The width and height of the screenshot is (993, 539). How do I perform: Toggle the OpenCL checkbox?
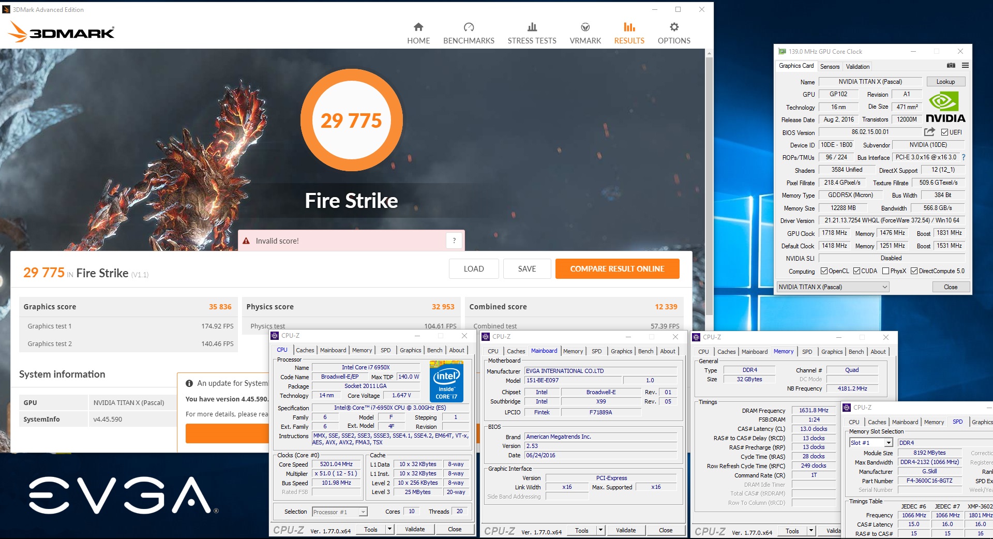pyautogui.click(x=824, y=271)
